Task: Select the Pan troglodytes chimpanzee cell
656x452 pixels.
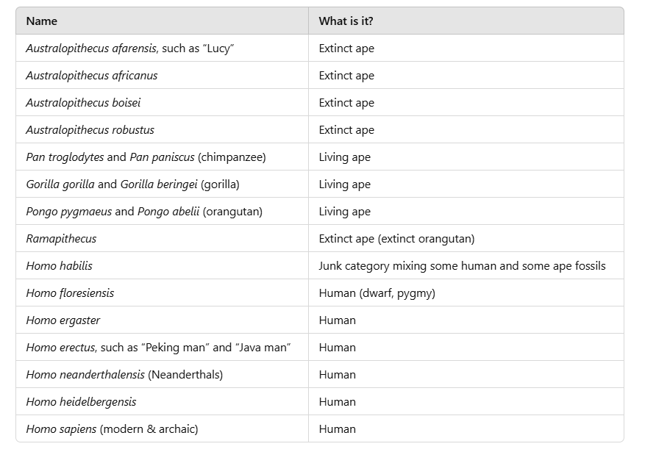Action: click(x=163, y=157)
